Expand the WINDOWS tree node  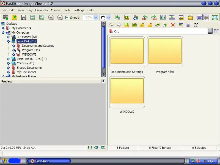[13, 54]
